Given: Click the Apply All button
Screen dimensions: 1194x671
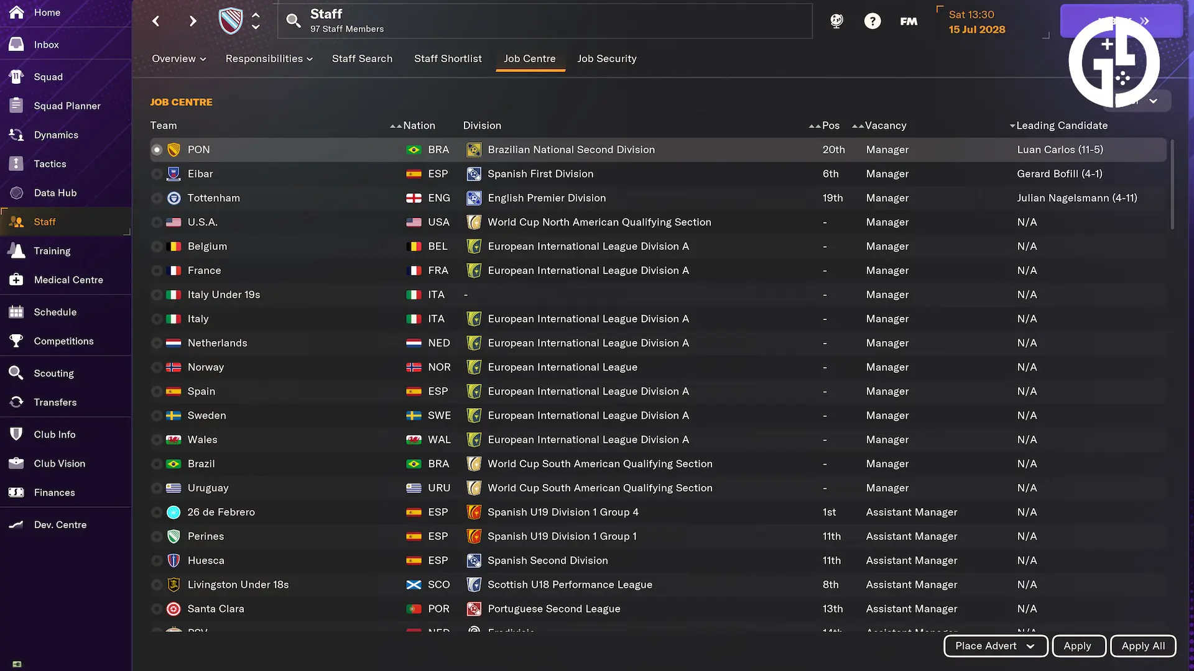Looking at the screenshot, I should click(1143, 646).
